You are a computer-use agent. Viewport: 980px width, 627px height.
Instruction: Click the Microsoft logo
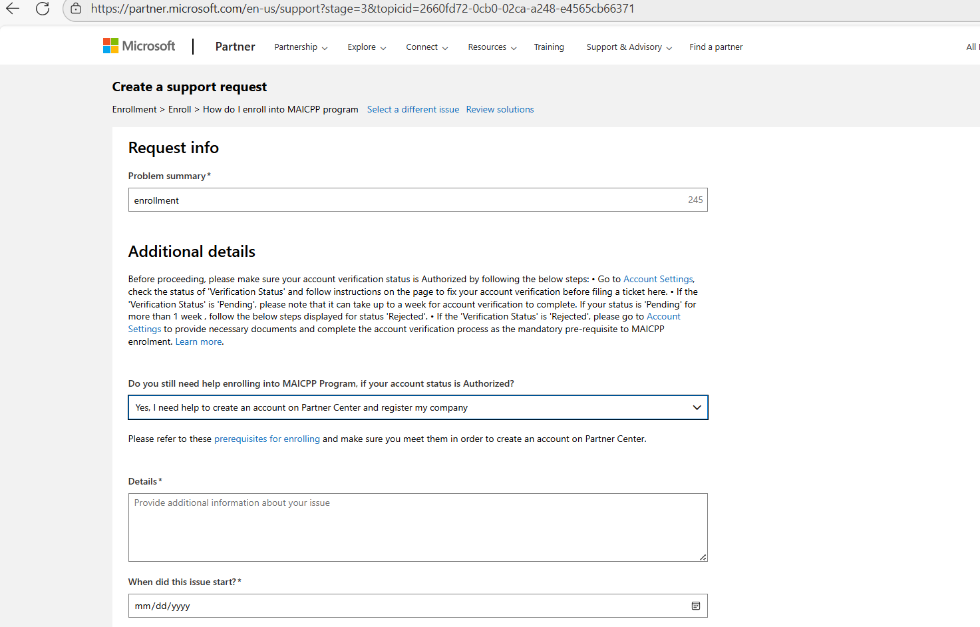139,46
